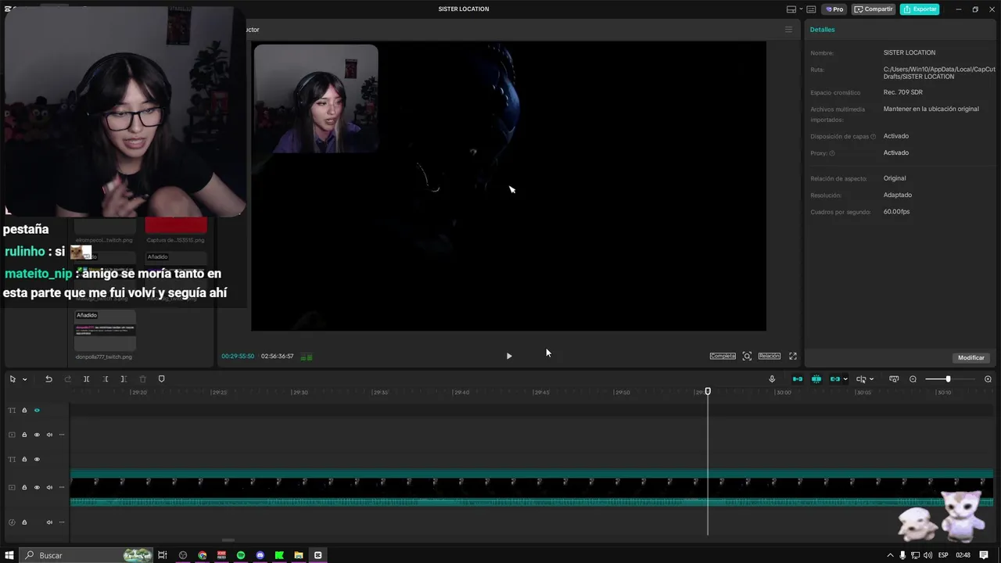Screen dimensions: 1001x563
Task: Open the Windows Start menu
Action: click(x=10, y=555)
